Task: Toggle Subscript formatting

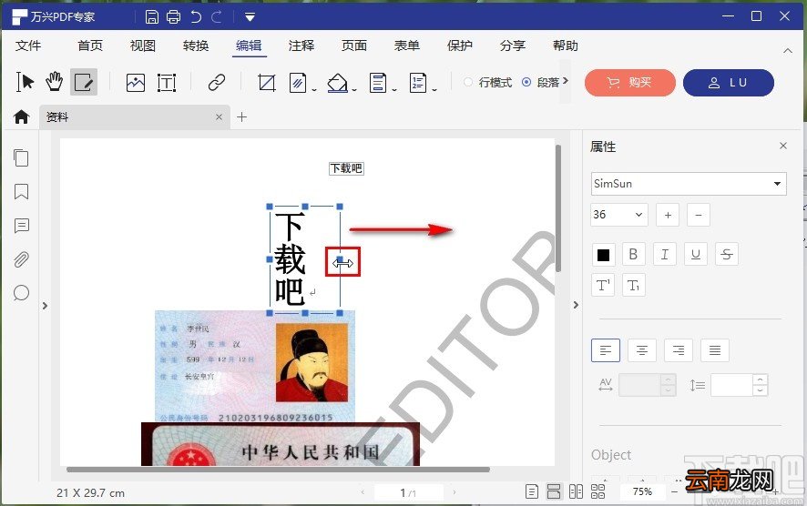Action: 634,286
